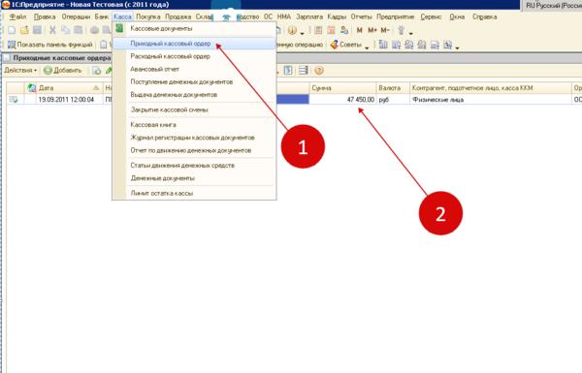Click the orange help question-mark icon
Screen dimensions: 582x373
coord(319,70)
